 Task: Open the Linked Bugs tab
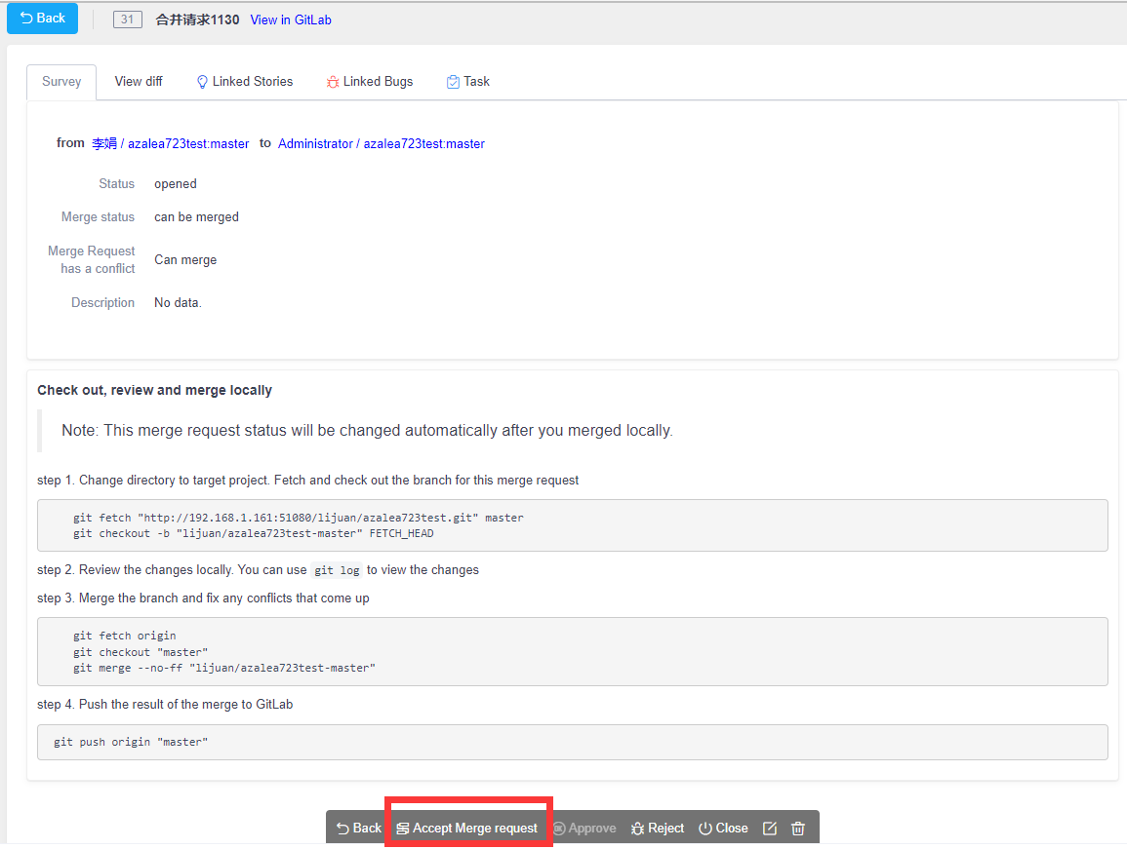point(370,82)
